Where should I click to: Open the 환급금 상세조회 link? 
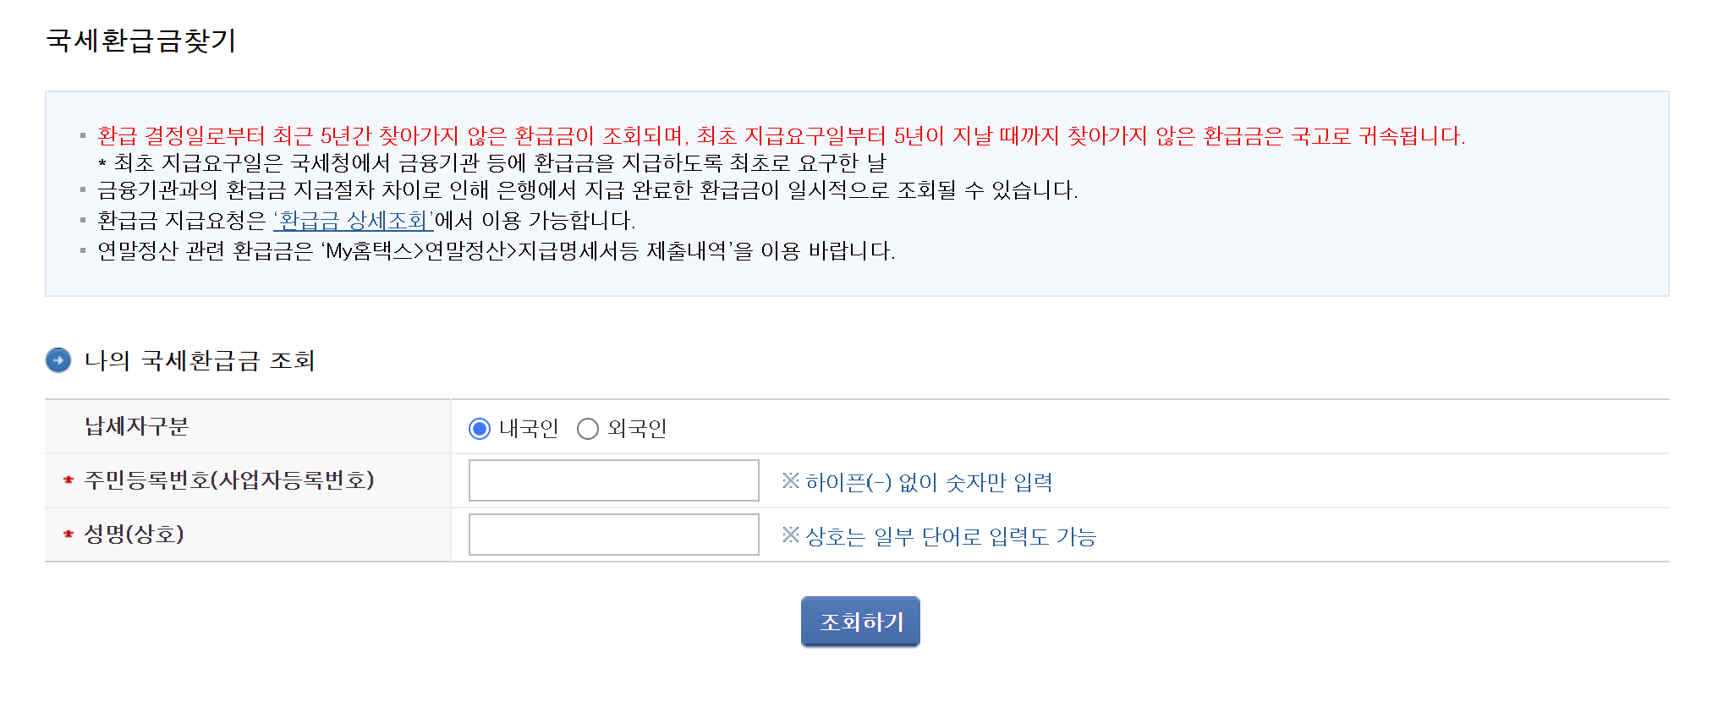(353, 222)
